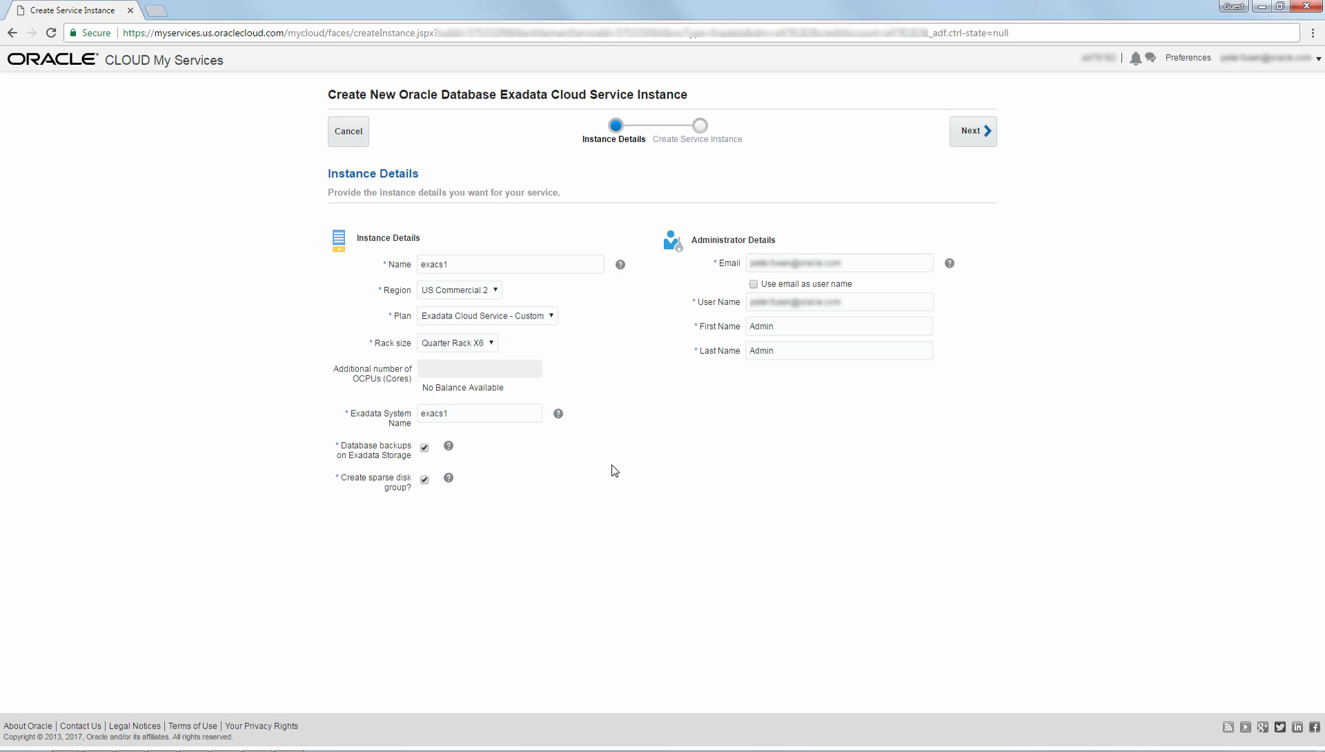Click the Oracle logo in the header
The image size is (1325, 752).
[52, 59]
